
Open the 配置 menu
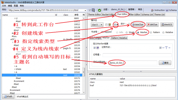tap(16, 6)
